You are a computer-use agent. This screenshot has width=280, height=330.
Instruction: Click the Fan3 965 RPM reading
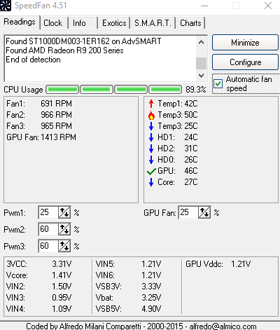coord(39,126)
